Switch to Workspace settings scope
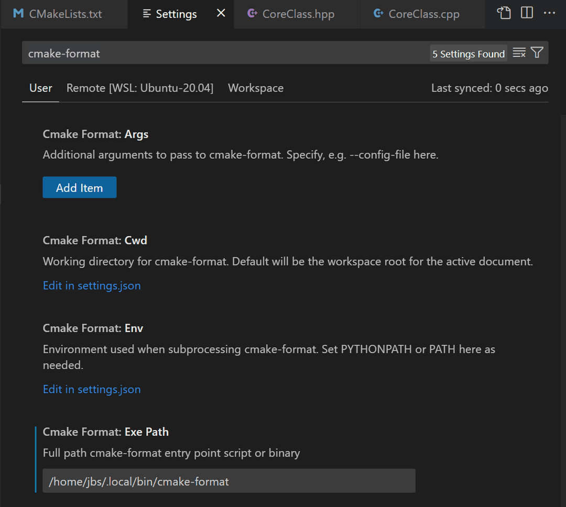This screenshot has width=566, height=507. point(255,88)
